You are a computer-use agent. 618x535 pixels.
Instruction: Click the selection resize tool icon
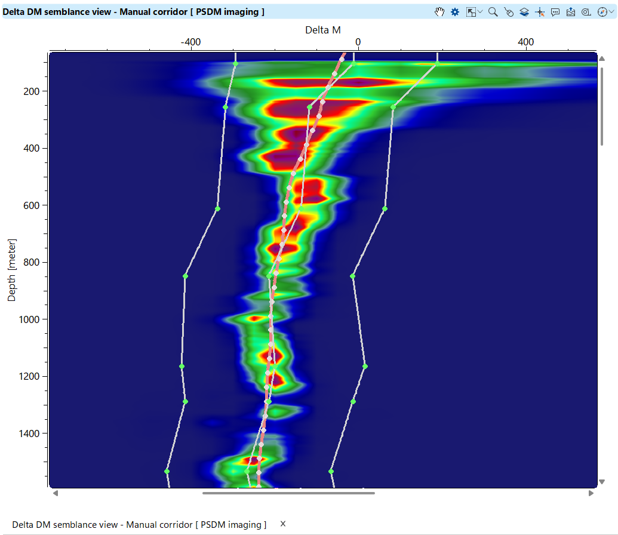471,12
